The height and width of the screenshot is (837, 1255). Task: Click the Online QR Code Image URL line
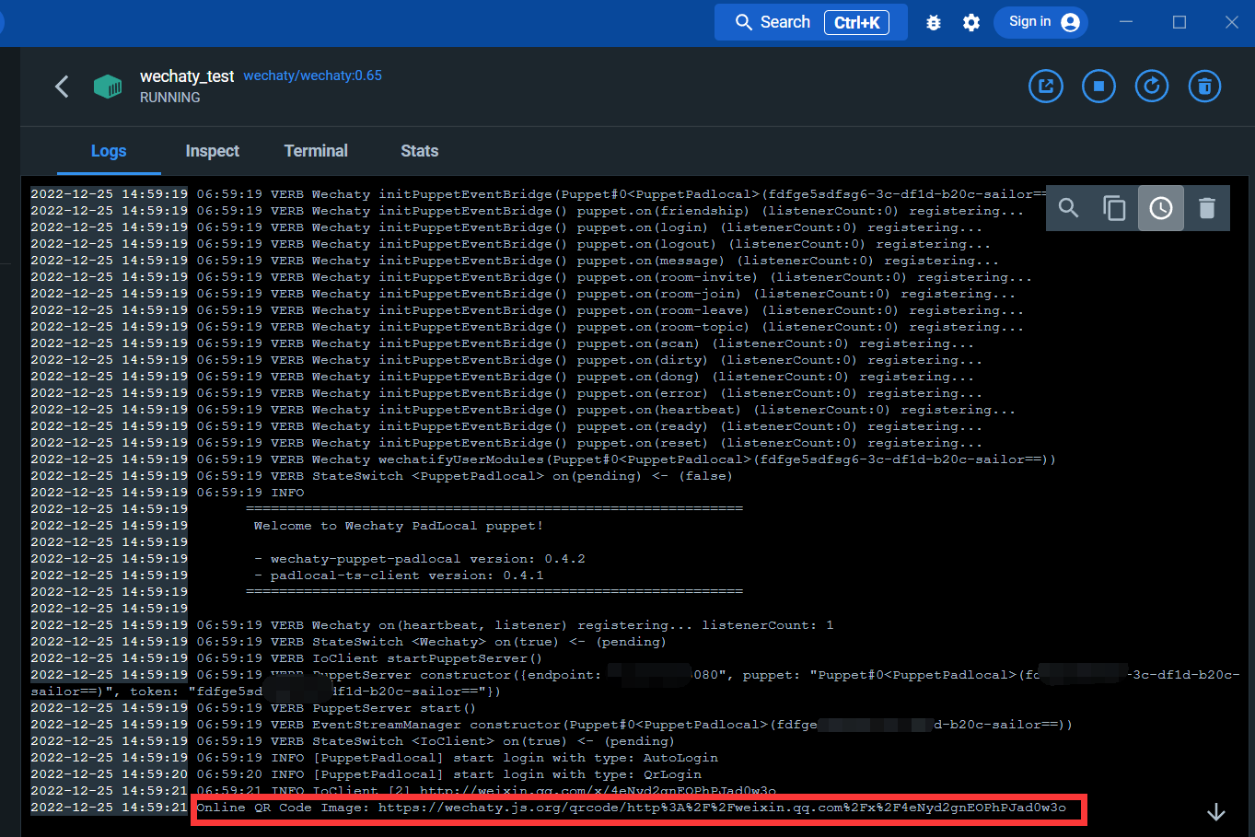pyautogui.click(x=632, y=808)
